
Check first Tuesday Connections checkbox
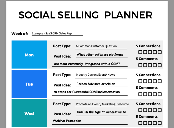(140, 81)
